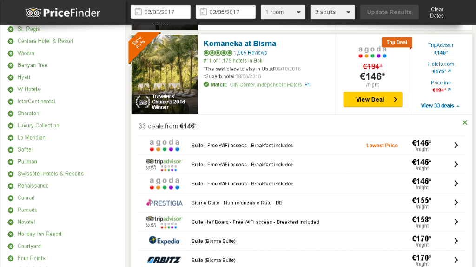Click the check-in date field 02/03/2017
This screenshot has width=476, height=267.
tap(160, 12)
